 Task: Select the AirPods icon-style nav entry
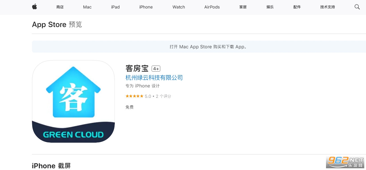[212, 7]
